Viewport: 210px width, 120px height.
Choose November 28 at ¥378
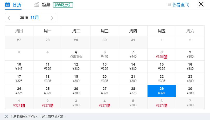[133, 91]
